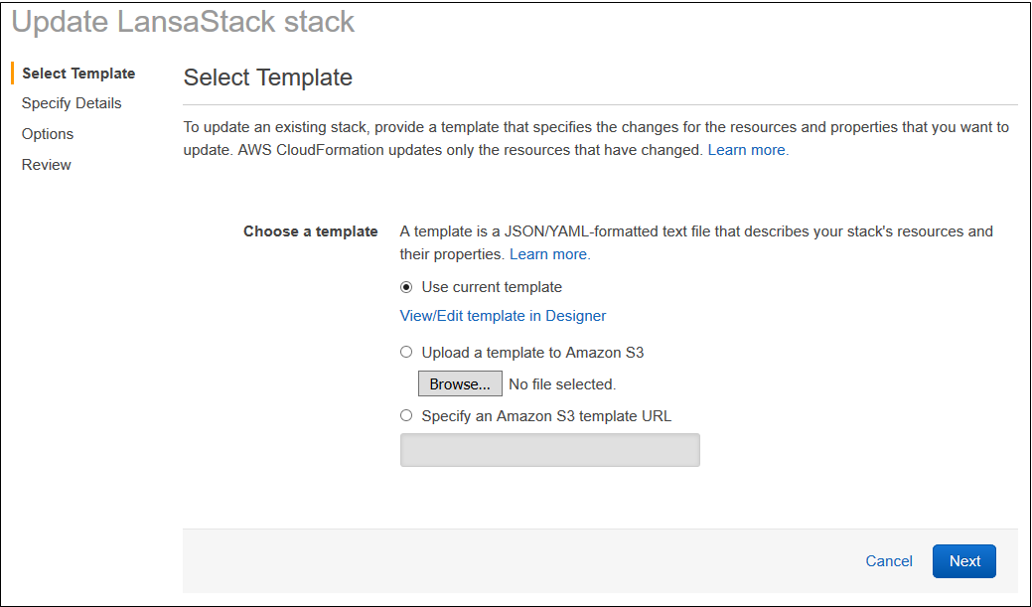The image size is (1032, 607).
Task: Click the 'Update LansaStack stack' page title
Action: pos(183,22)
